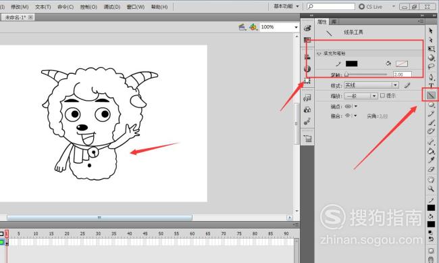
Task: Select the 3D Rotation tool
Action: coord(431,57)
